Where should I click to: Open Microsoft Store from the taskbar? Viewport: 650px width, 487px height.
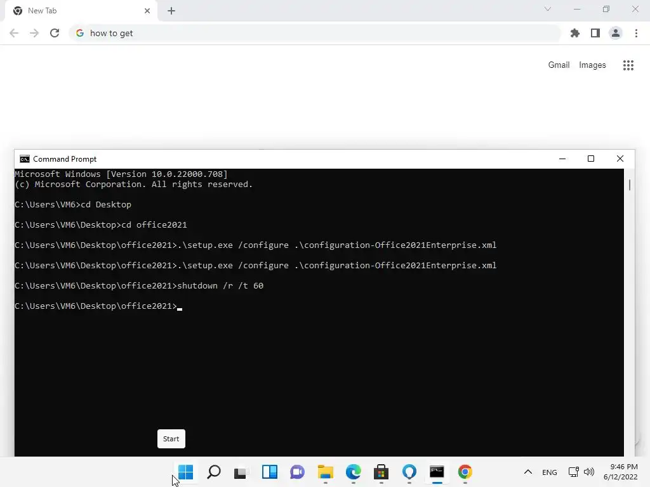[x=381, y=472]
